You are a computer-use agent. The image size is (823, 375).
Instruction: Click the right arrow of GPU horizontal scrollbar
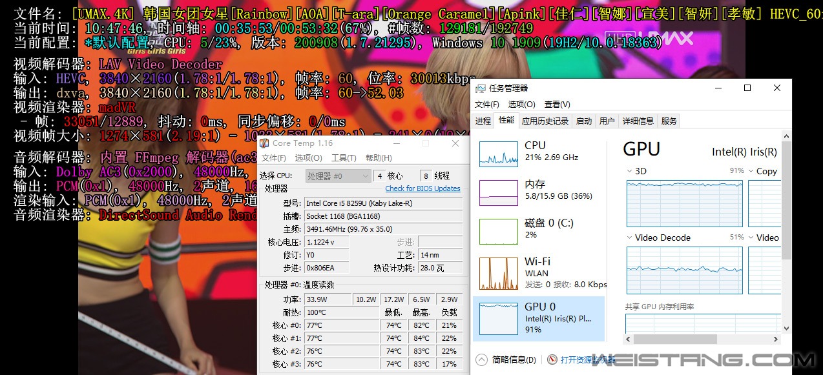[777, 340]
